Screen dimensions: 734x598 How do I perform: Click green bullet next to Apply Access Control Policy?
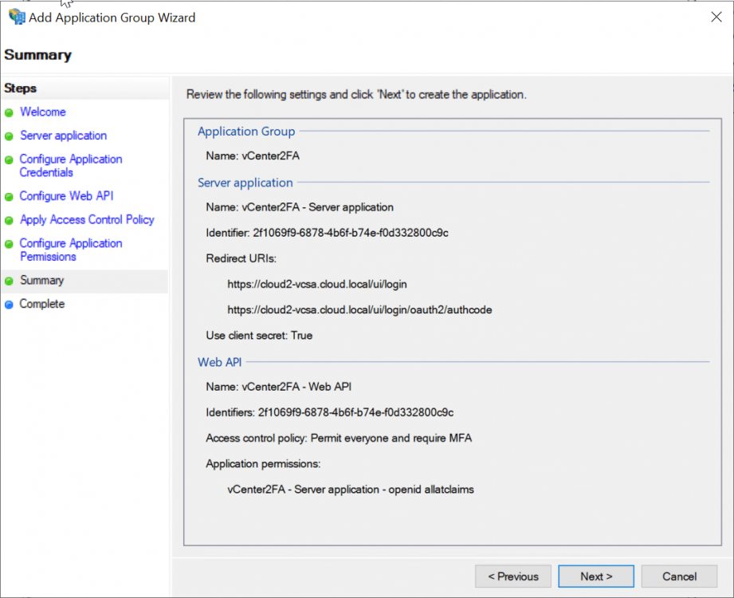pyautogui.click(x=9, y=221)
